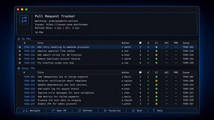Click the '18 PRs' count text
The width and height of the screenshot is (214, 120).
(39, 32)
